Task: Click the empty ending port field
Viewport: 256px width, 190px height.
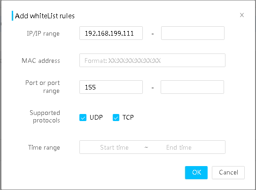Action: click(192, 87)
